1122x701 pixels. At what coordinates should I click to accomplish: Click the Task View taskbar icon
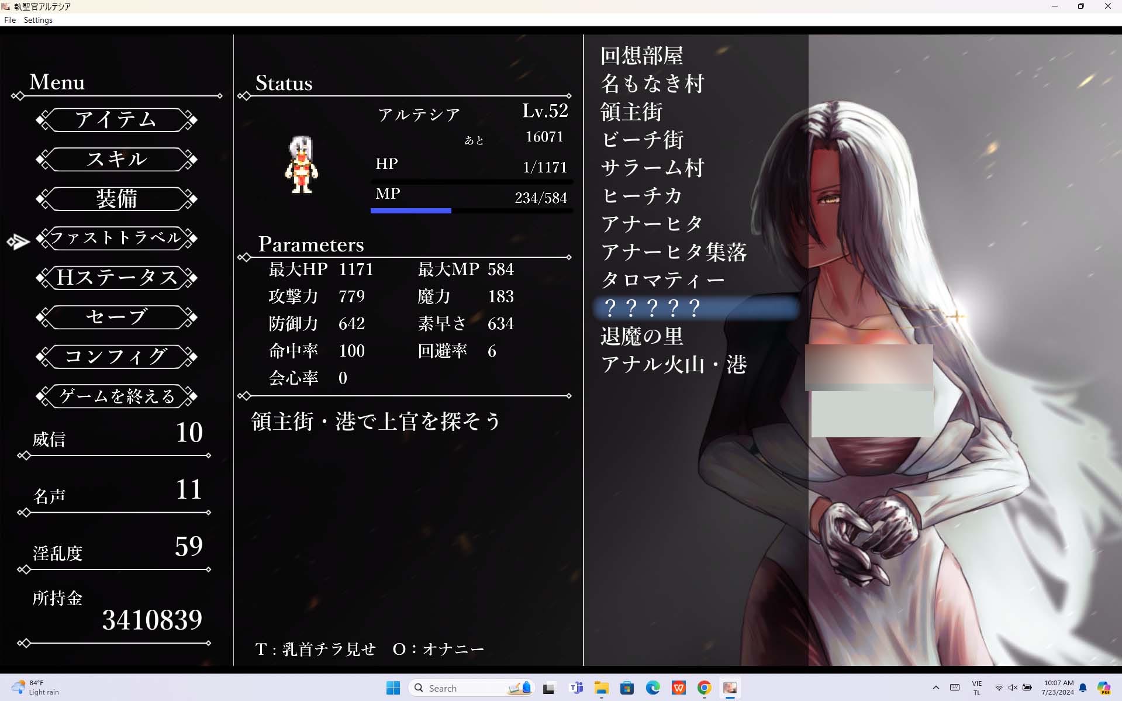(x=548, y=688)
